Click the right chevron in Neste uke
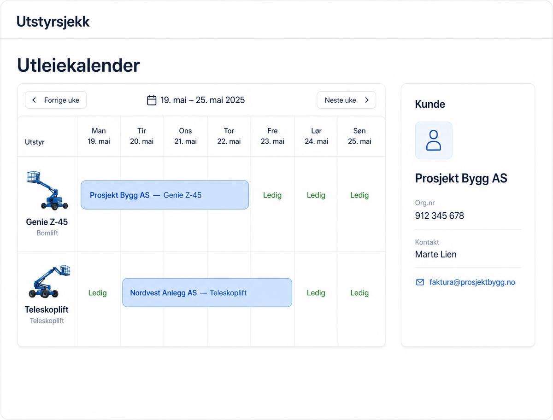 click(x=367, y=100)
